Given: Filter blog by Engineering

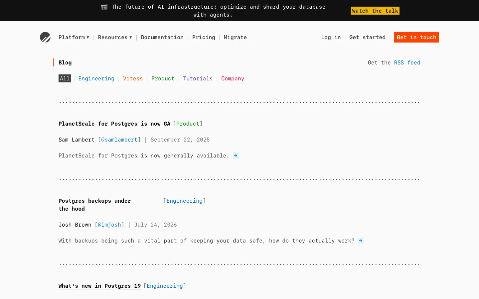Looking at the screenshot, I should [96, 78].
